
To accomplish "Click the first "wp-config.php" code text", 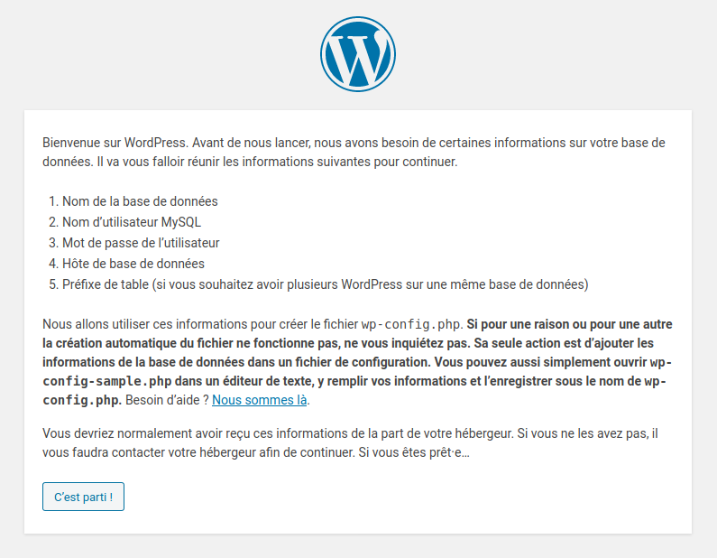I will tap(411, 324).
